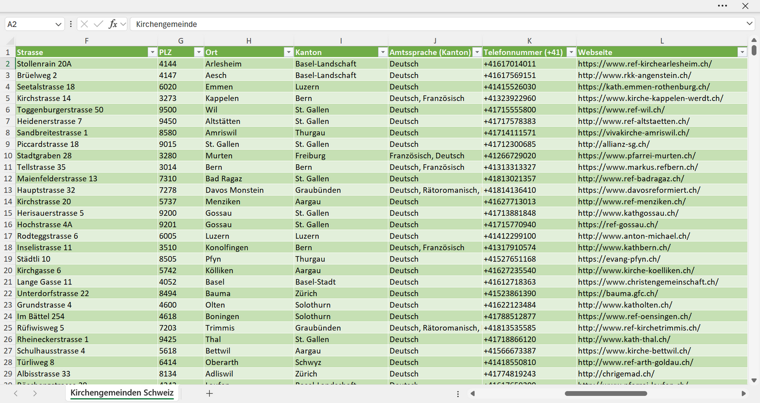Open the Webseite column filter dropdown
Image resolution: width=760 pixels, height=403 pixels.
pyautogui.click(x=742, y=52)
